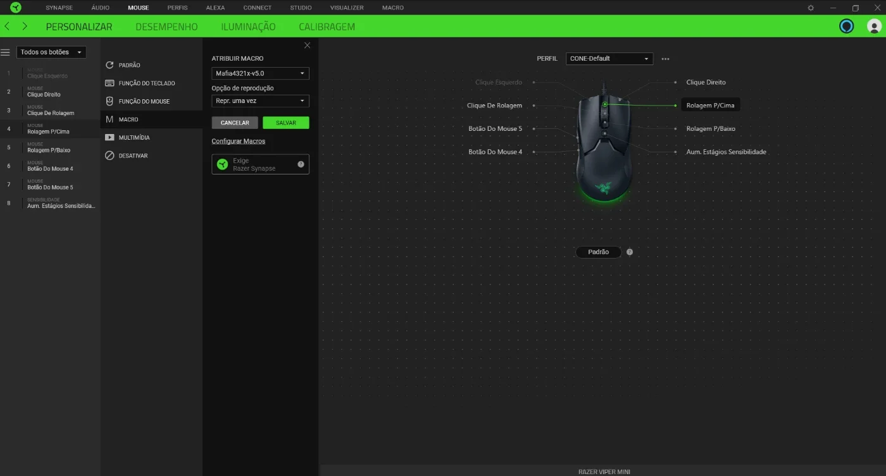Open the Configurar Macros link
886x476 pixels.
(239, 141)
